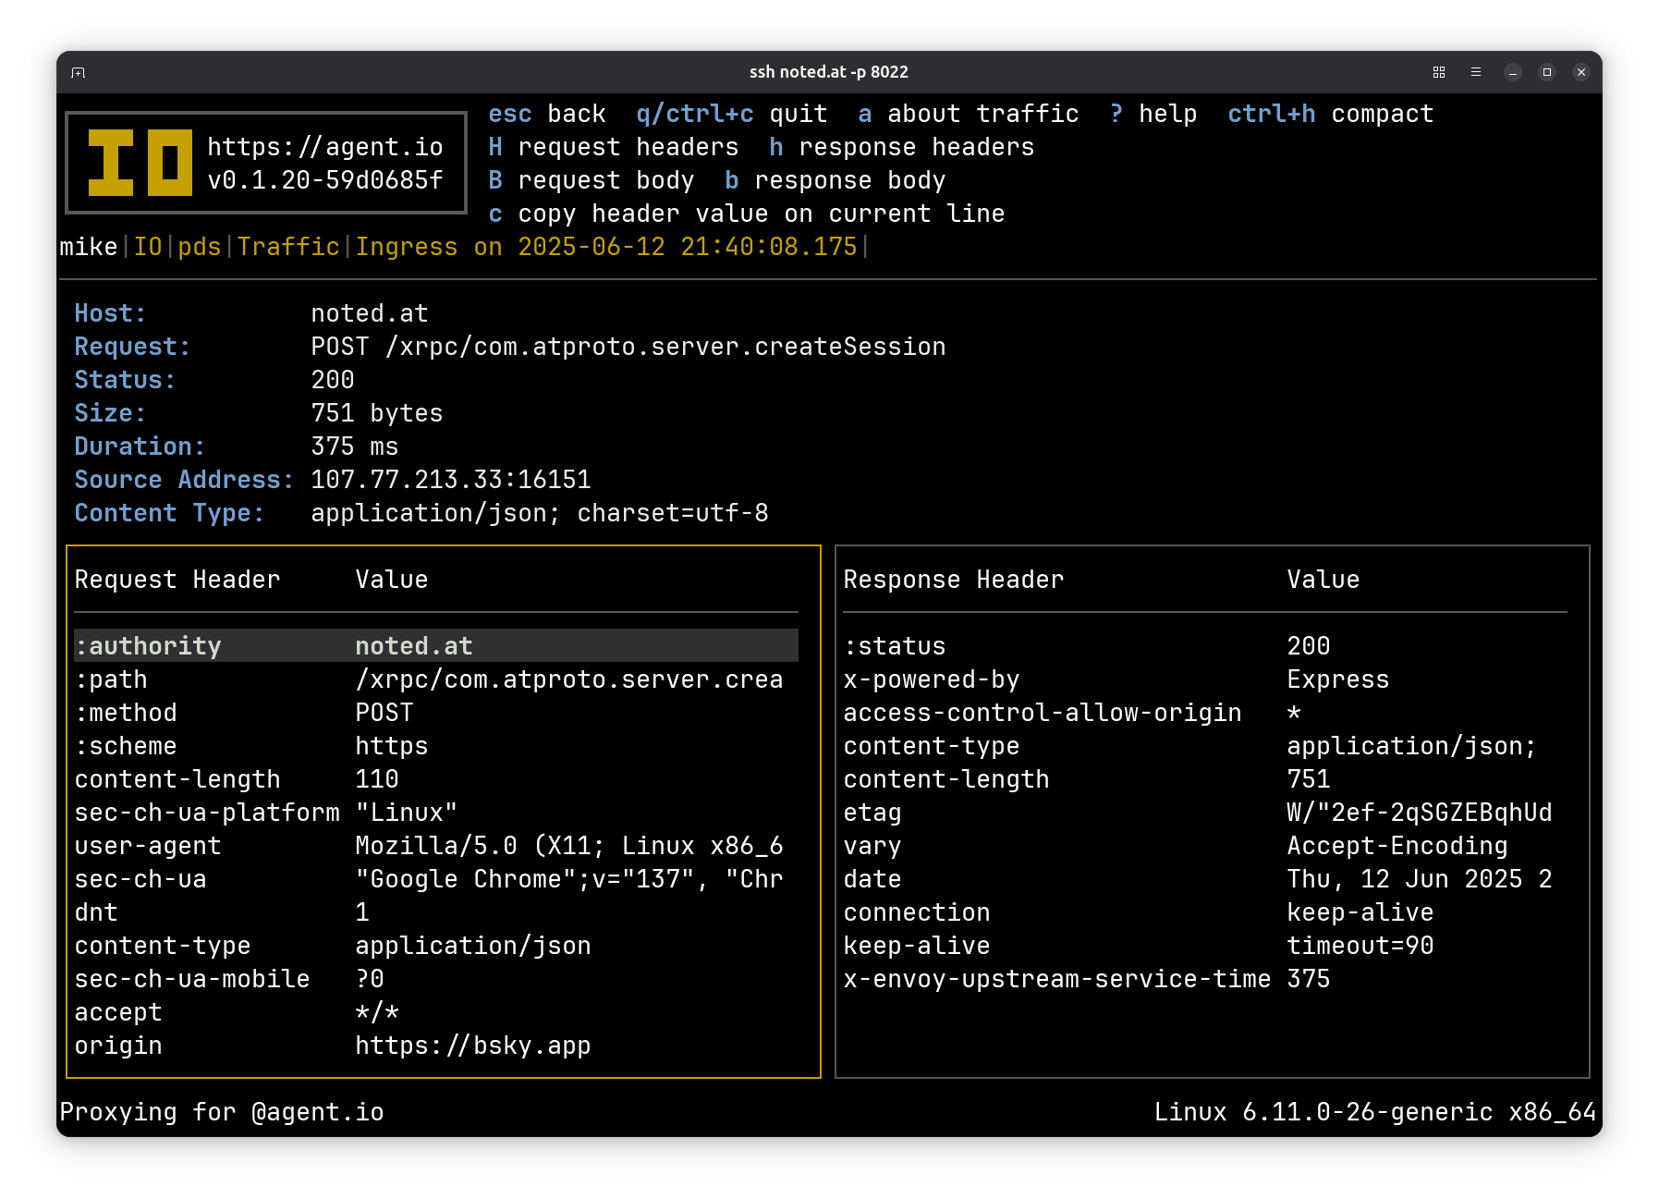Screen dimensions: 1659x1199
Task: Select the request content-length 110 row
Action: [436, 779]
